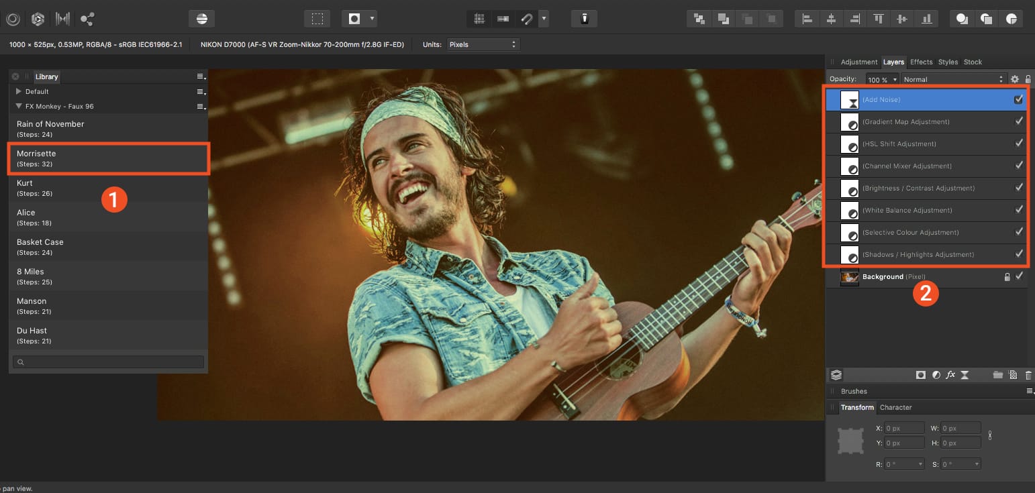Add a live filter via the hourglass icon
The width and height of the screenshot is (1035, 493).
click(x=965, y=375)
